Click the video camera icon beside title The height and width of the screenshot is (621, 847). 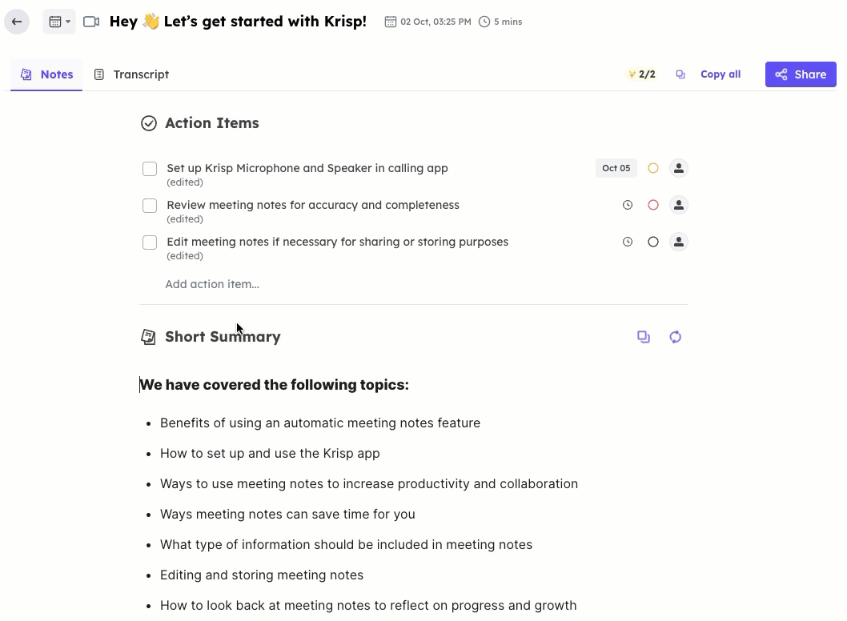[x=91, y=22]
